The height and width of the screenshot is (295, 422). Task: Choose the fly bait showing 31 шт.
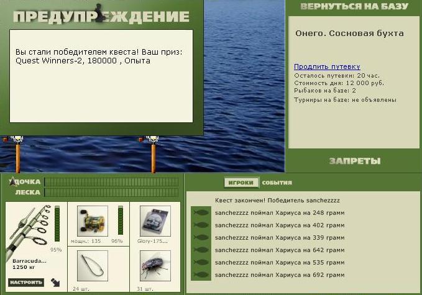tap(155, 266)
